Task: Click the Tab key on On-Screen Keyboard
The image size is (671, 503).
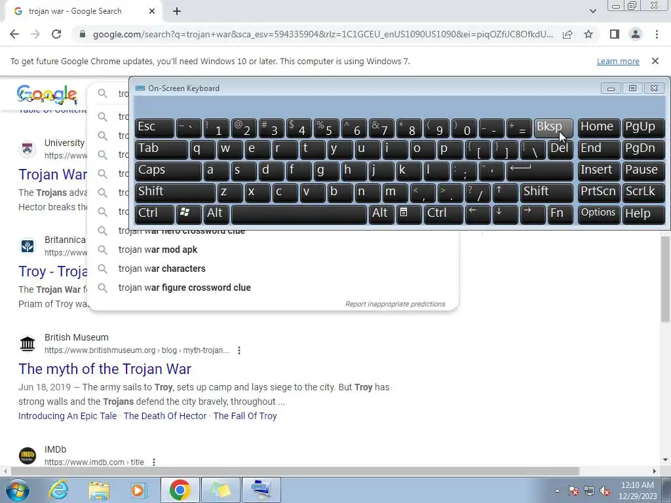Action: pos(161,149)
